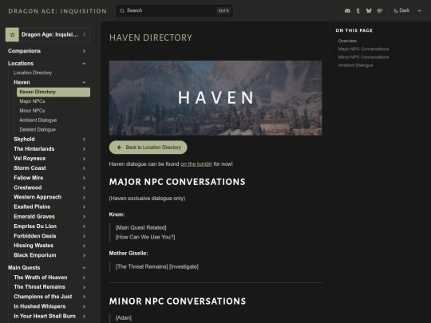Expand the Companions section chevron
This screenshot has height=323, width=431.
84,51
